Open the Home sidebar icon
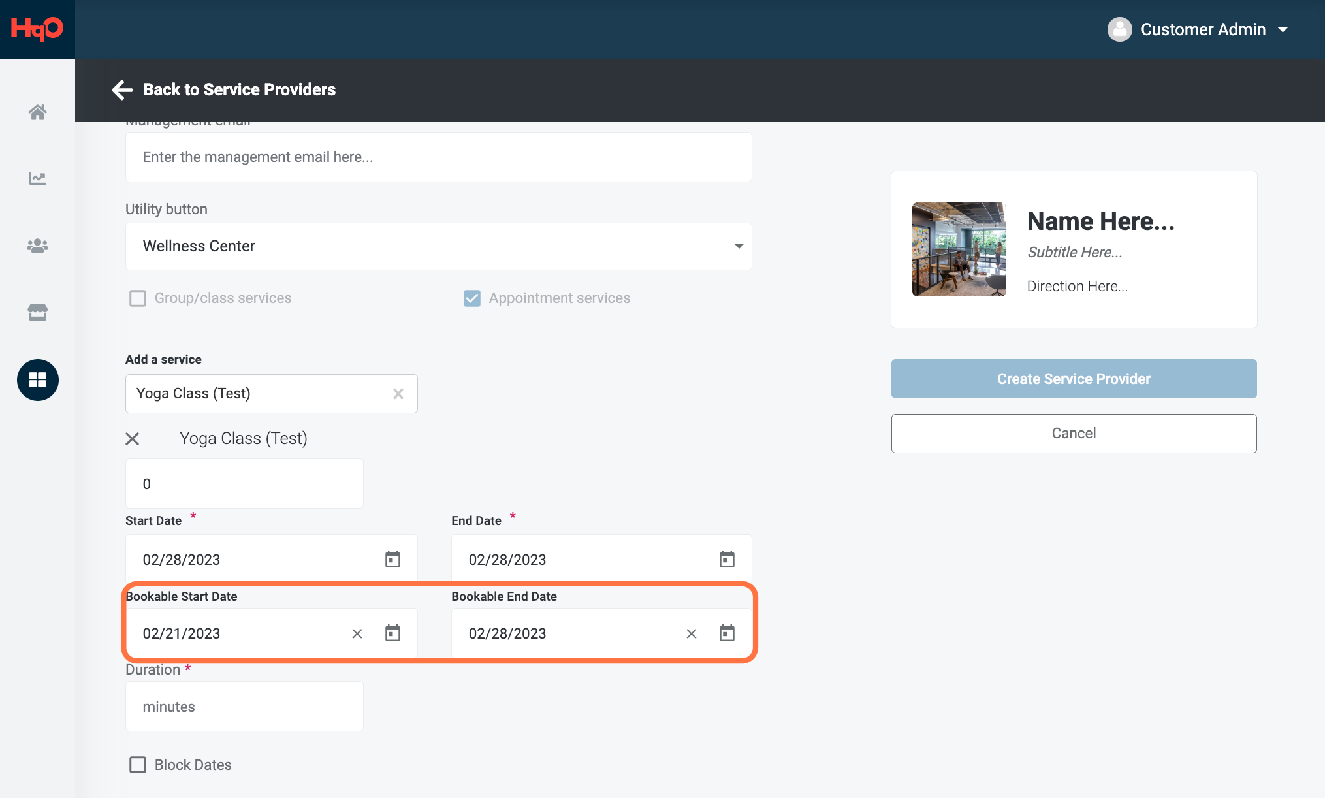The height and width of the screenshot is (798, 1325). click(x=38, y=112)
